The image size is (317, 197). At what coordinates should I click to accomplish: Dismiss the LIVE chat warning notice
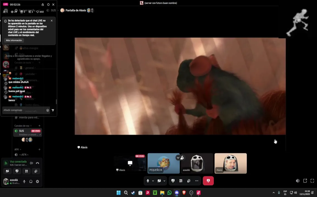point(52,21)
